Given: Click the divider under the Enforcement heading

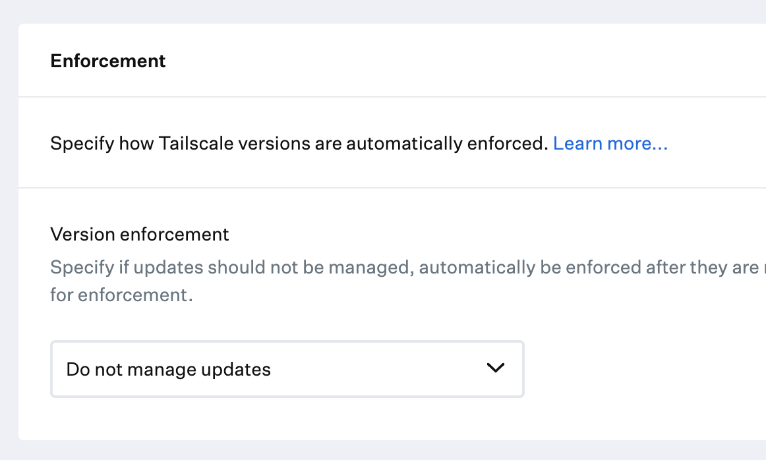Looking at the screenshot, I should tap(392, 96).
